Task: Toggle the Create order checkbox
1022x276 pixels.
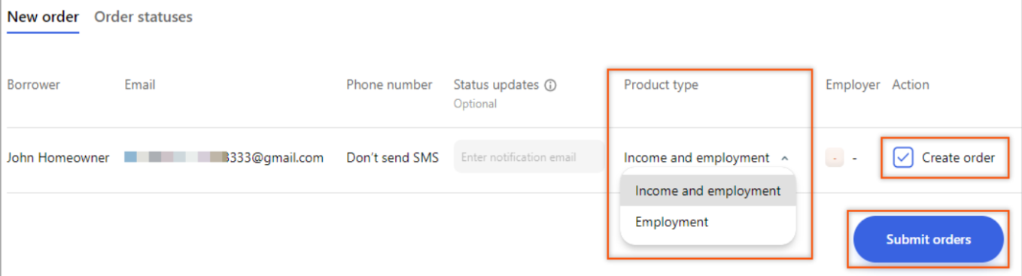Action: tap(903, 158)
